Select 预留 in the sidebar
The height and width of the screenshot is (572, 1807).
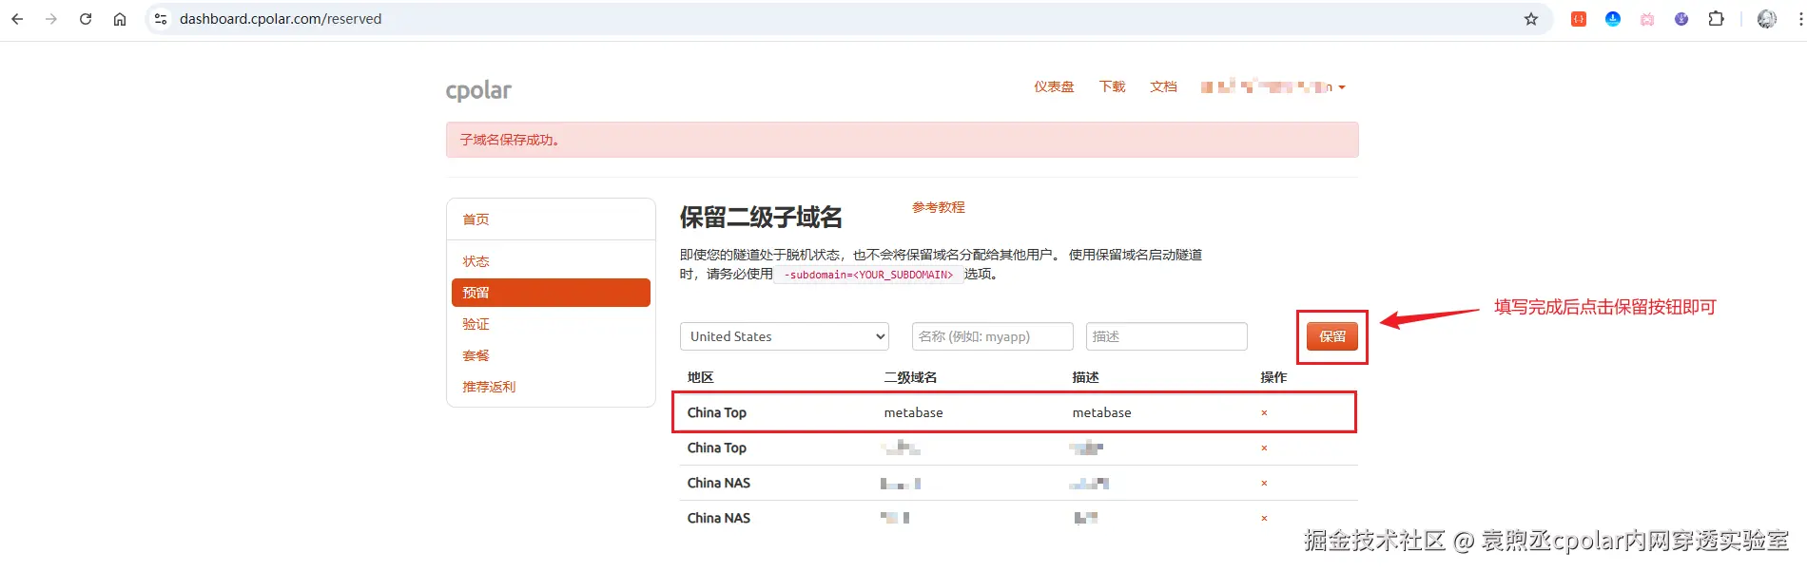[551, 293]
